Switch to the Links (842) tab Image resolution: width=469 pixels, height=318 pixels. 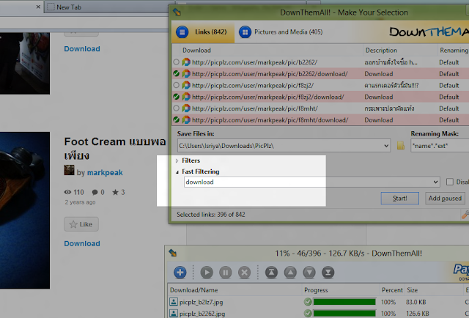pyautogui.click(x=204, y=32)
